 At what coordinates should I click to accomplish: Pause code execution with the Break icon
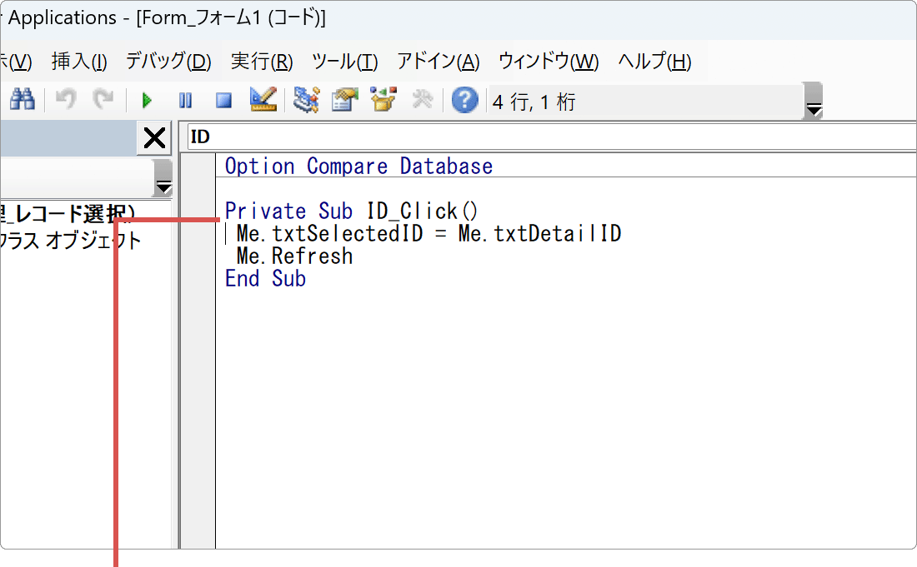(x=184, y=100)
